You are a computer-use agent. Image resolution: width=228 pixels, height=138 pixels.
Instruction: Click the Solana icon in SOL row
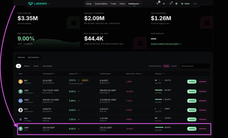click(20, 119)
